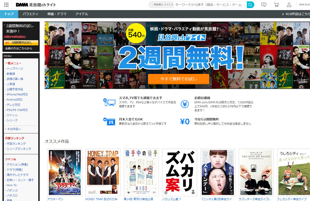Screen dimensions: 310x201
Task: Open テレビ対応 in the side menu
Action: [14, 105]
